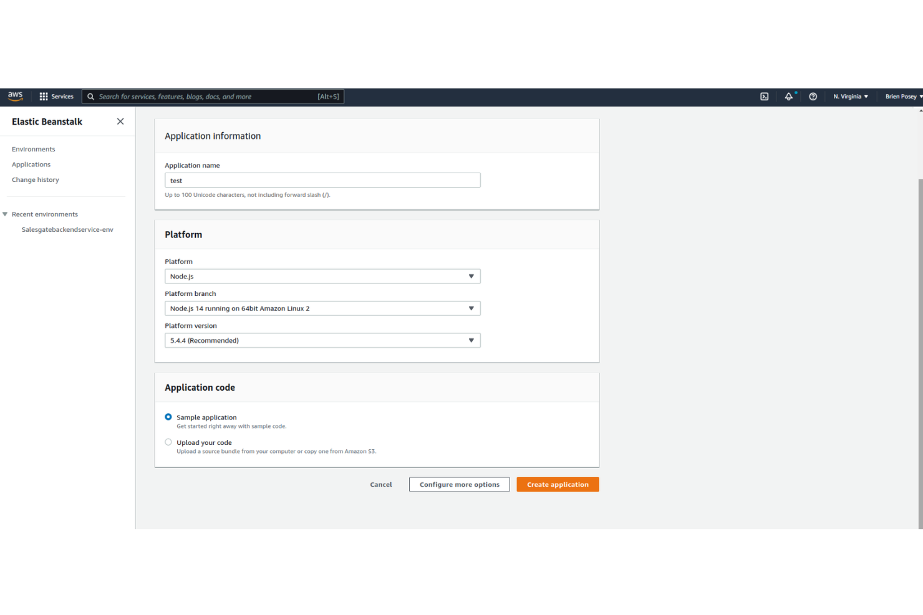Viewport: 923px width, 615px height.
Task: Open the Brien Posey account menu
Action: click(x=902, y=97)
